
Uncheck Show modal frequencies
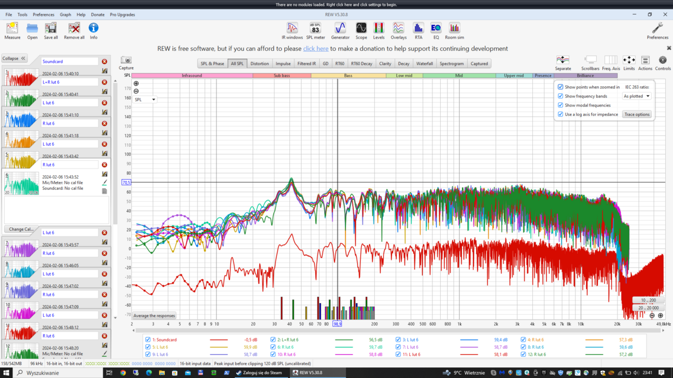[560, 105]
